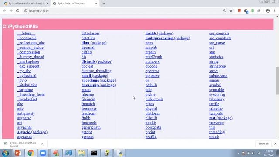Open the Windows Start button
Screen dimensions: 279x157
pos(5,153)
